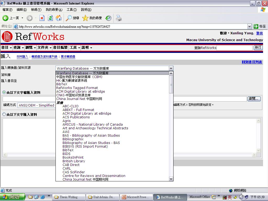Screen dimensions: 268x201
Task: Select ABC-CLIO in the list
Action: 70,106
